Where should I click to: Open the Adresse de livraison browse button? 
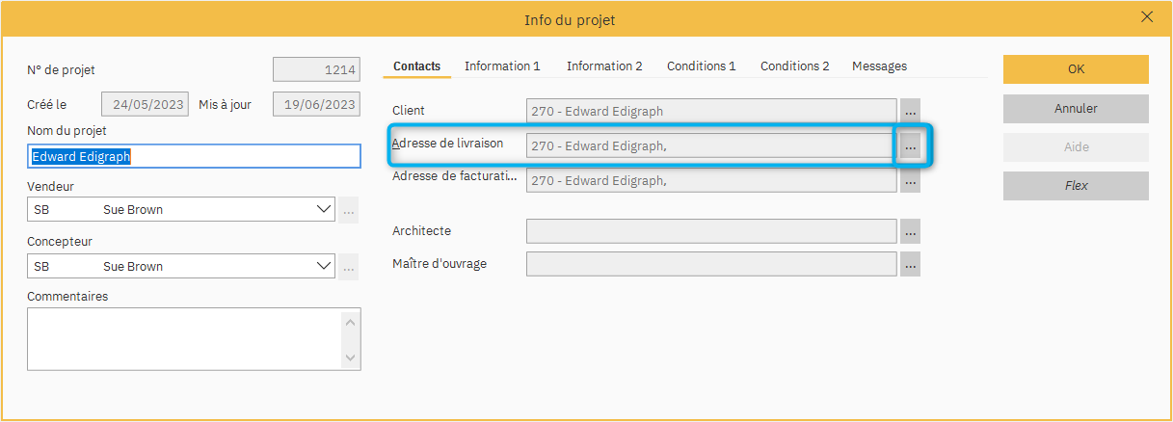[x=910, y=146]
